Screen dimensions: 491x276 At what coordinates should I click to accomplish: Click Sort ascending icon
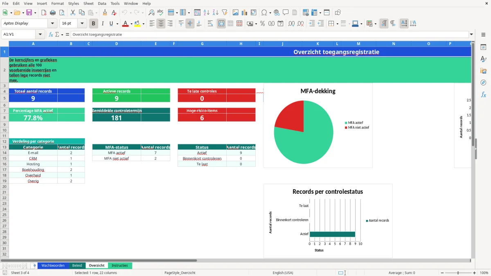(x=207, y=13)
